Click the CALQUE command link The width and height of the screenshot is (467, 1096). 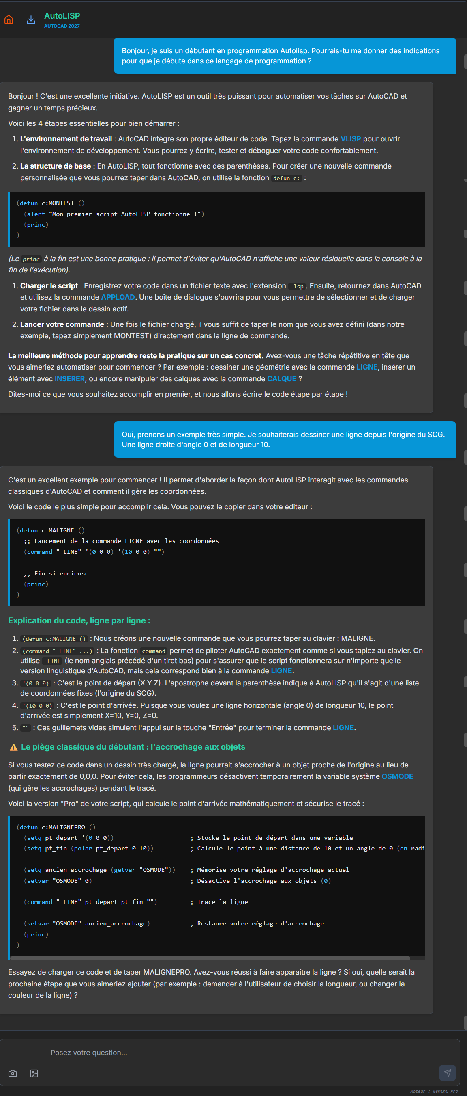coord(281,378)
